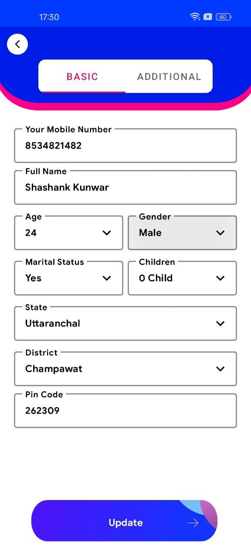
Task: Open the Marital Status dropdown
Action: 69,278
